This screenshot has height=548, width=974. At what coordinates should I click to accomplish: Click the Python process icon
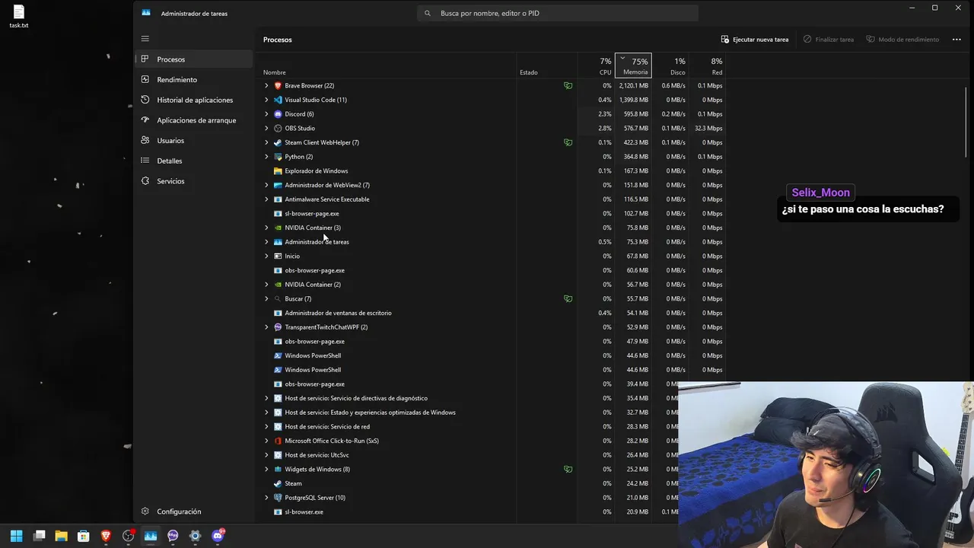coord(278,157)
